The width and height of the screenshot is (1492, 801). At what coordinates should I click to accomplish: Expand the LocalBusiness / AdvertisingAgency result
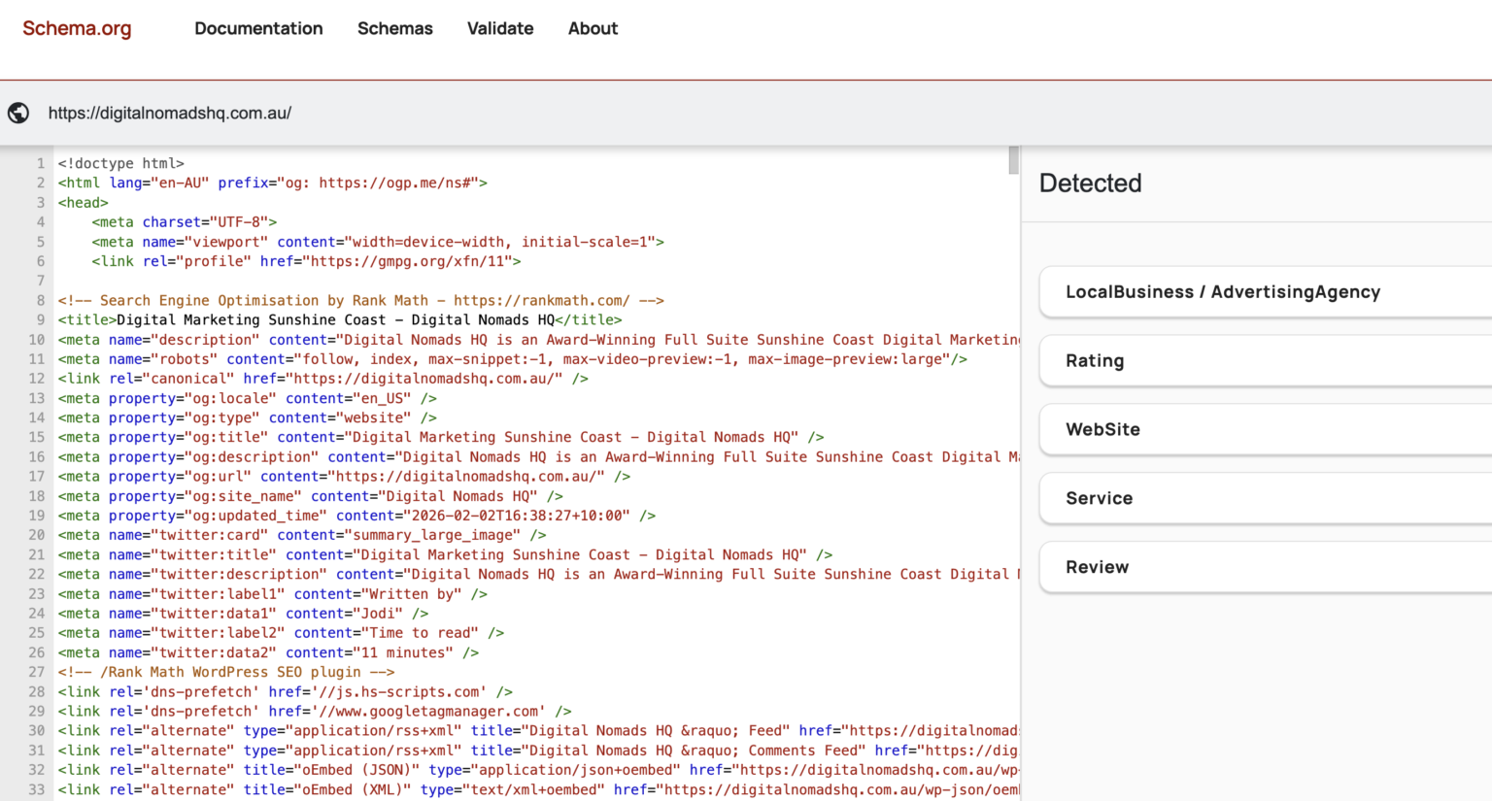(1223, 291)
